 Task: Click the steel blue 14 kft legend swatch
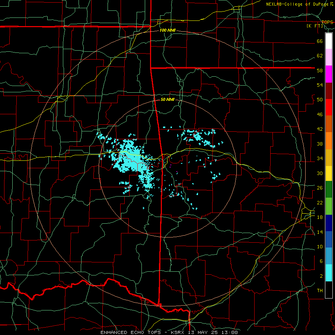point(329,256)
